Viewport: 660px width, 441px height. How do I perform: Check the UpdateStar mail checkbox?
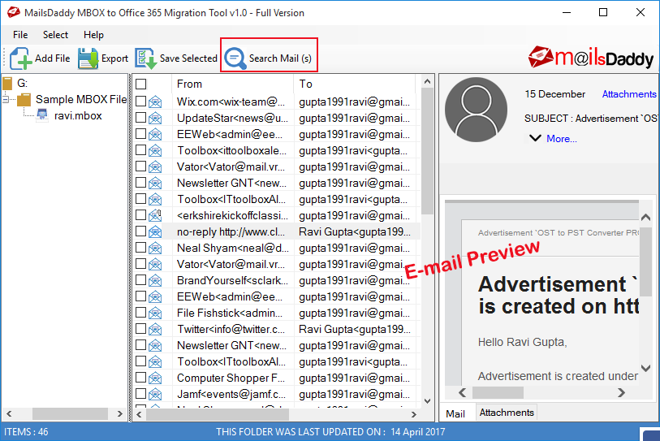(141, 118)
